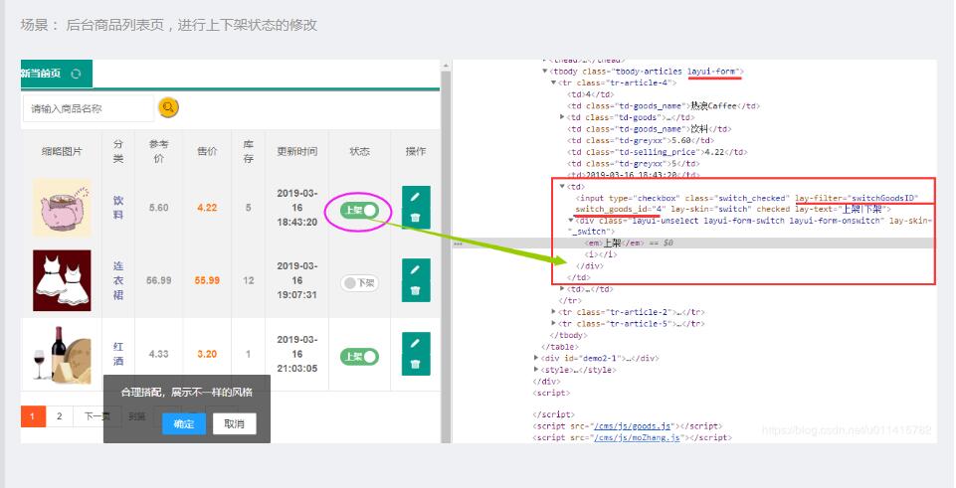Image resolution: width=956 pixels, height=488 pixels.
Task: Select the 热浪Caffee td-goods_name DOM line
Action: point(664,106)
